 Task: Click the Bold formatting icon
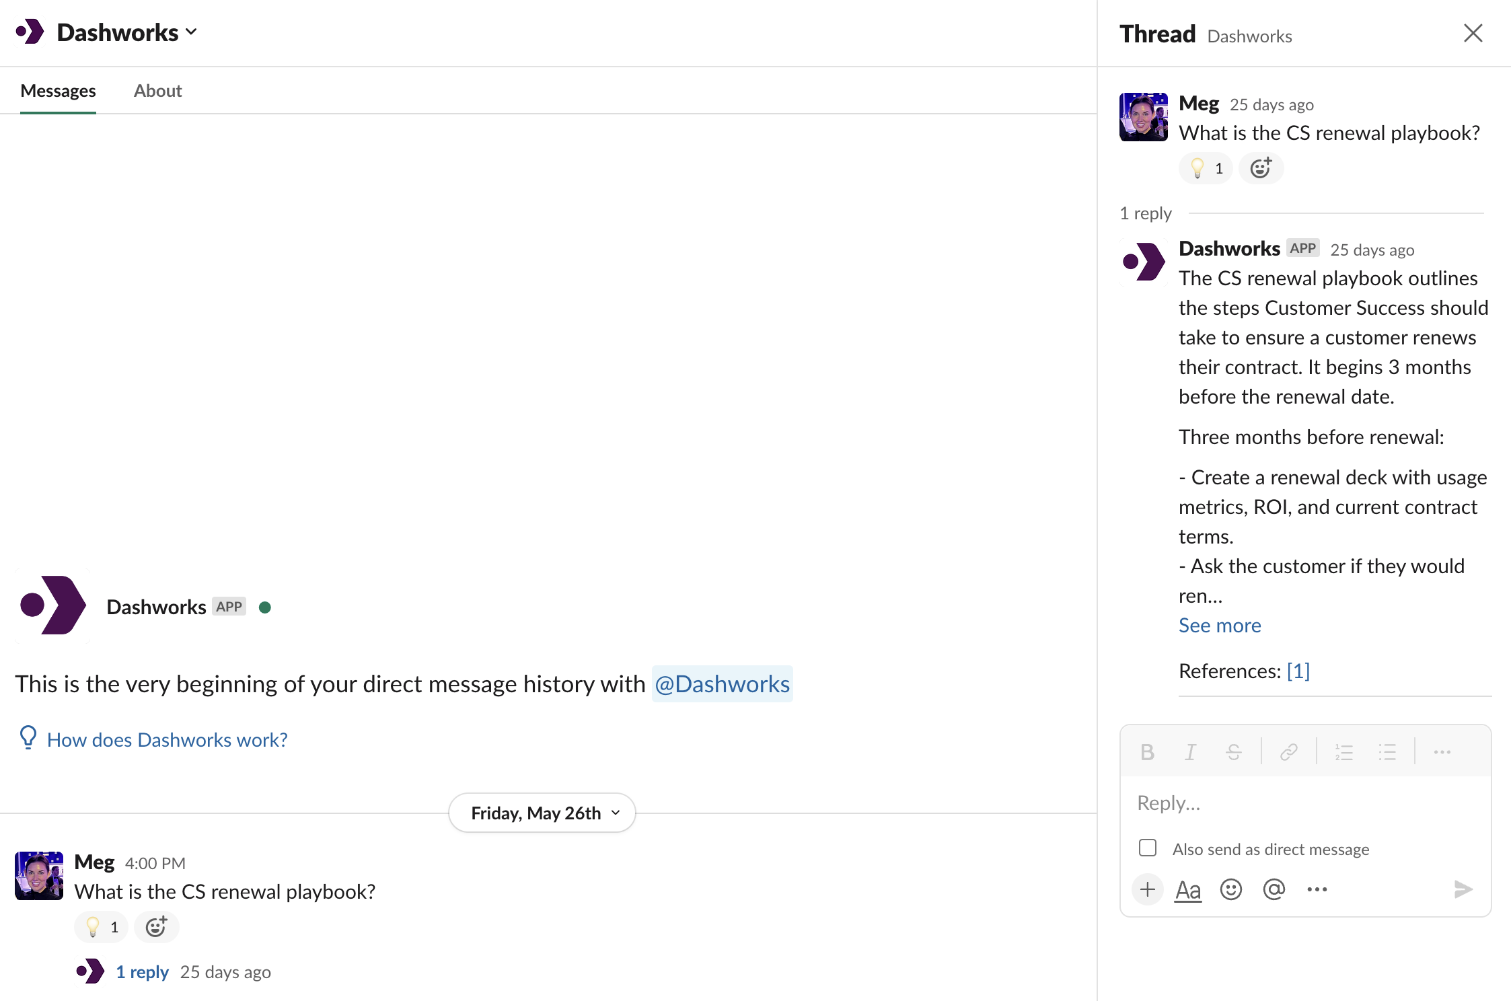[1147, 752]
